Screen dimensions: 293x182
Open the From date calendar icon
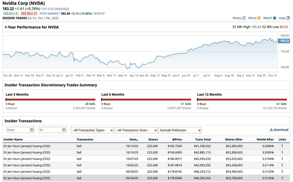(x=31, y=130)
